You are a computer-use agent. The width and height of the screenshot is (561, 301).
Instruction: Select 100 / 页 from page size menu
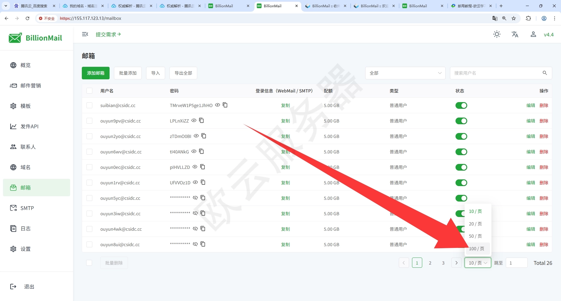tap(477, 249)
